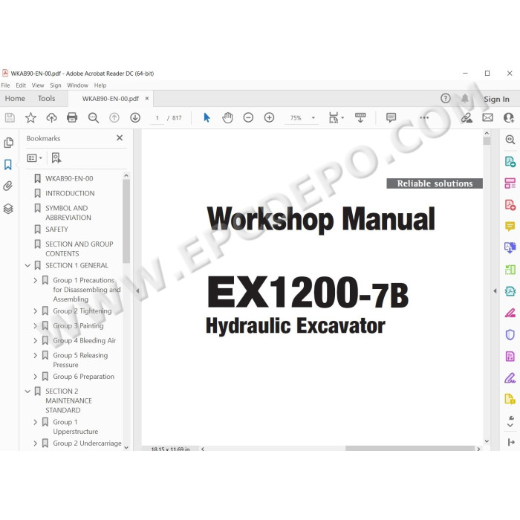Open Fill and Sign pen tool
Image resolution: width=520 pixels, height=520 pixels.
(510, 377)
